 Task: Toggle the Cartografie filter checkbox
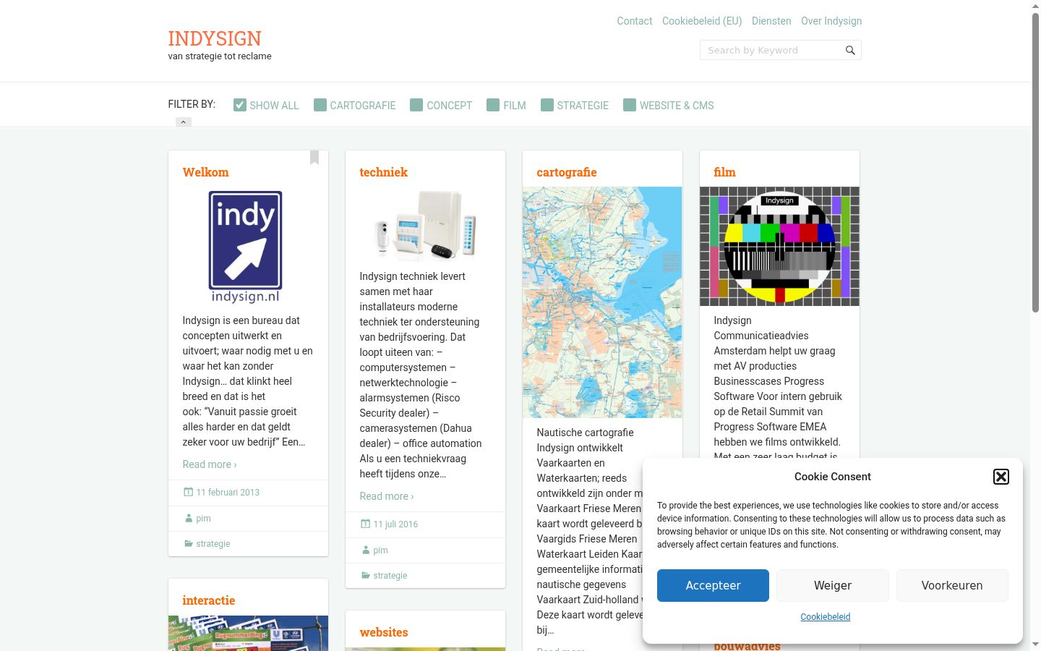320,105
